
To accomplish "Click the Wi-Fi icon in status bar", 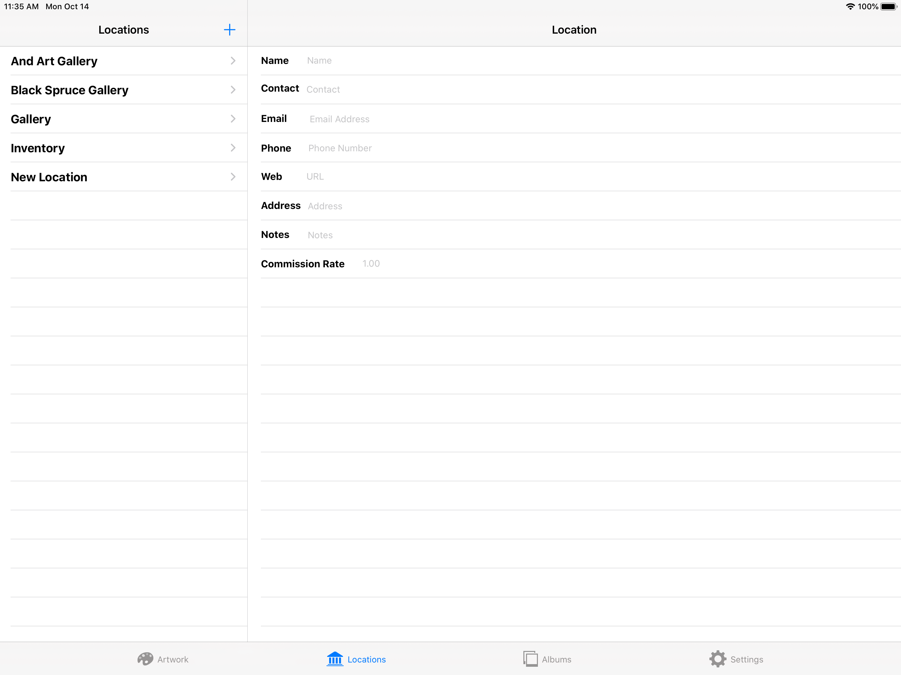I will coord(850,7).
